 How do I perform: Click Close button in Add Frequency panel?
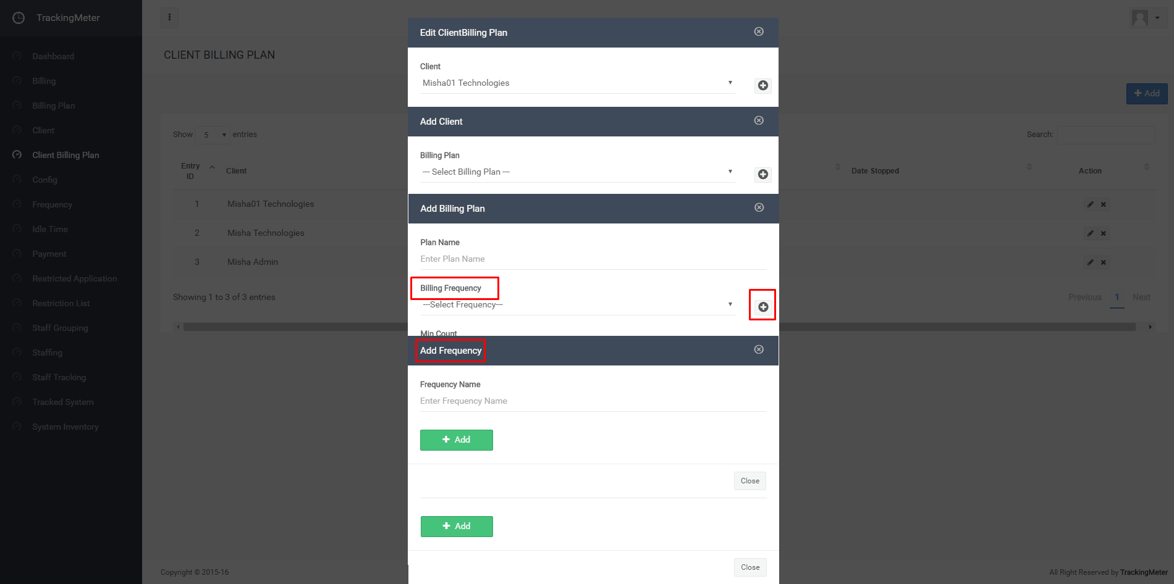pos(750,481)
